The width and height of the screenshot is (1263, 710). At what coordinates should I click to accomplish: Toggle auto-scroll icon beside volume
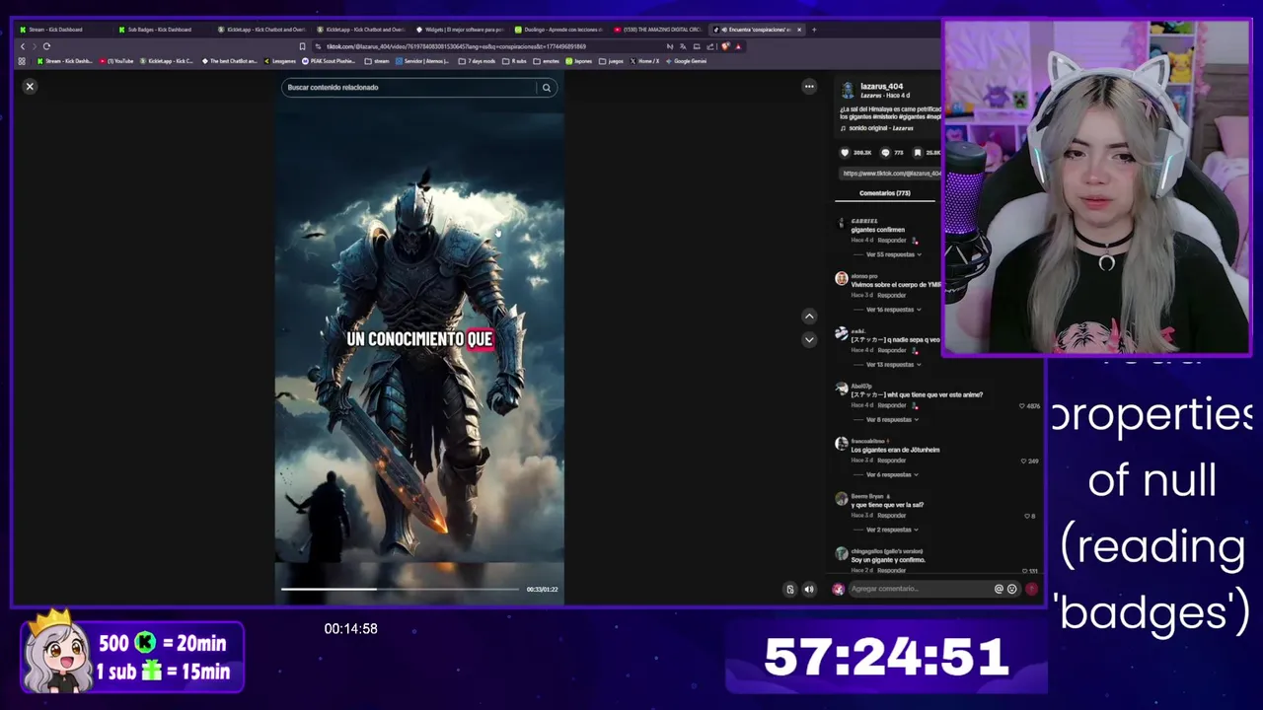pos(789,590)
